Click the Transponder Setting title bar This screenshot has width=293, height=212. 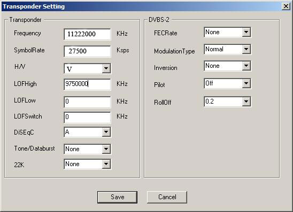click(x=142, y=6)
